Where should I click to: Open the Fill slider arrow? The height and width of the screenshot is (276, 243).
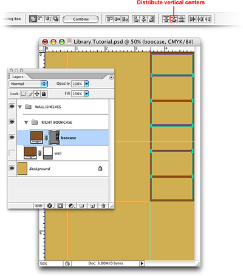point(86,93)
